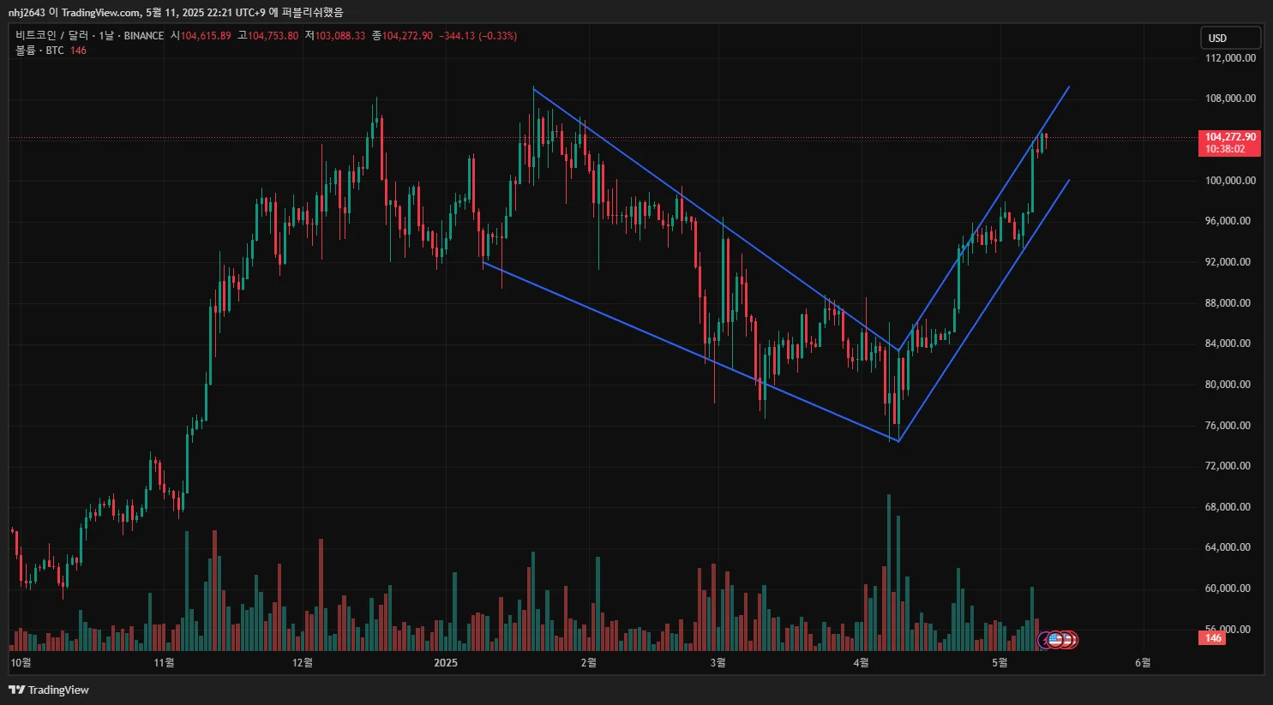
Task: Click the 100,000.00 price axis label
Action: tap(1230, 181)
